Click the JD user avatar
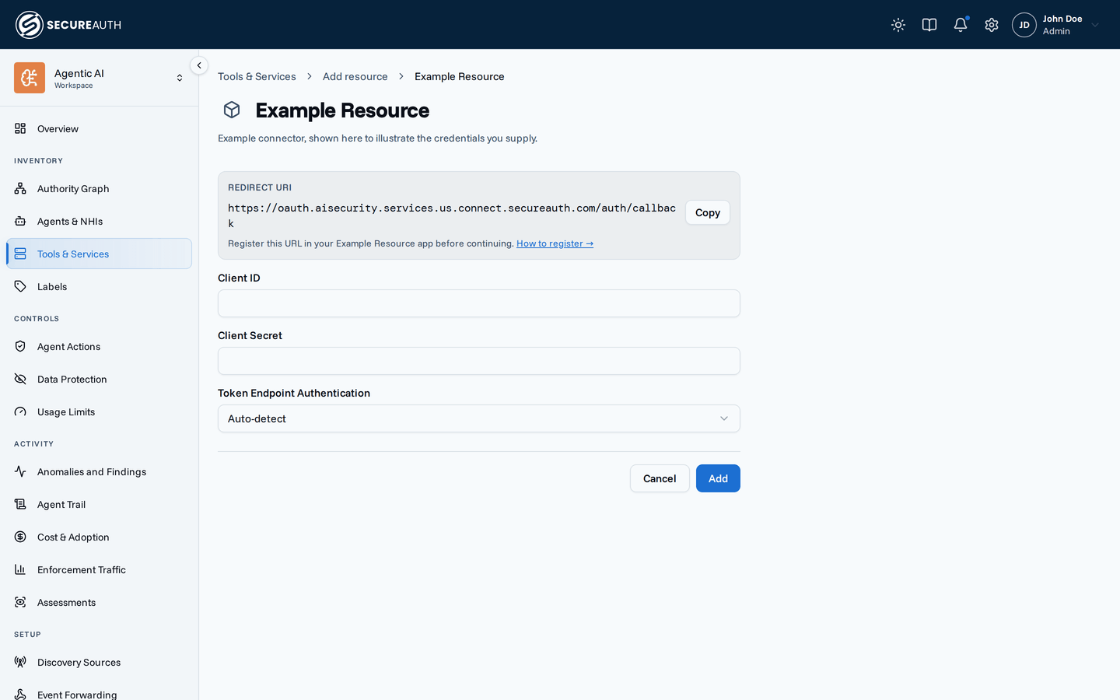Image resolution: width=1120 pixels, height=700 pixels. 1024,25
